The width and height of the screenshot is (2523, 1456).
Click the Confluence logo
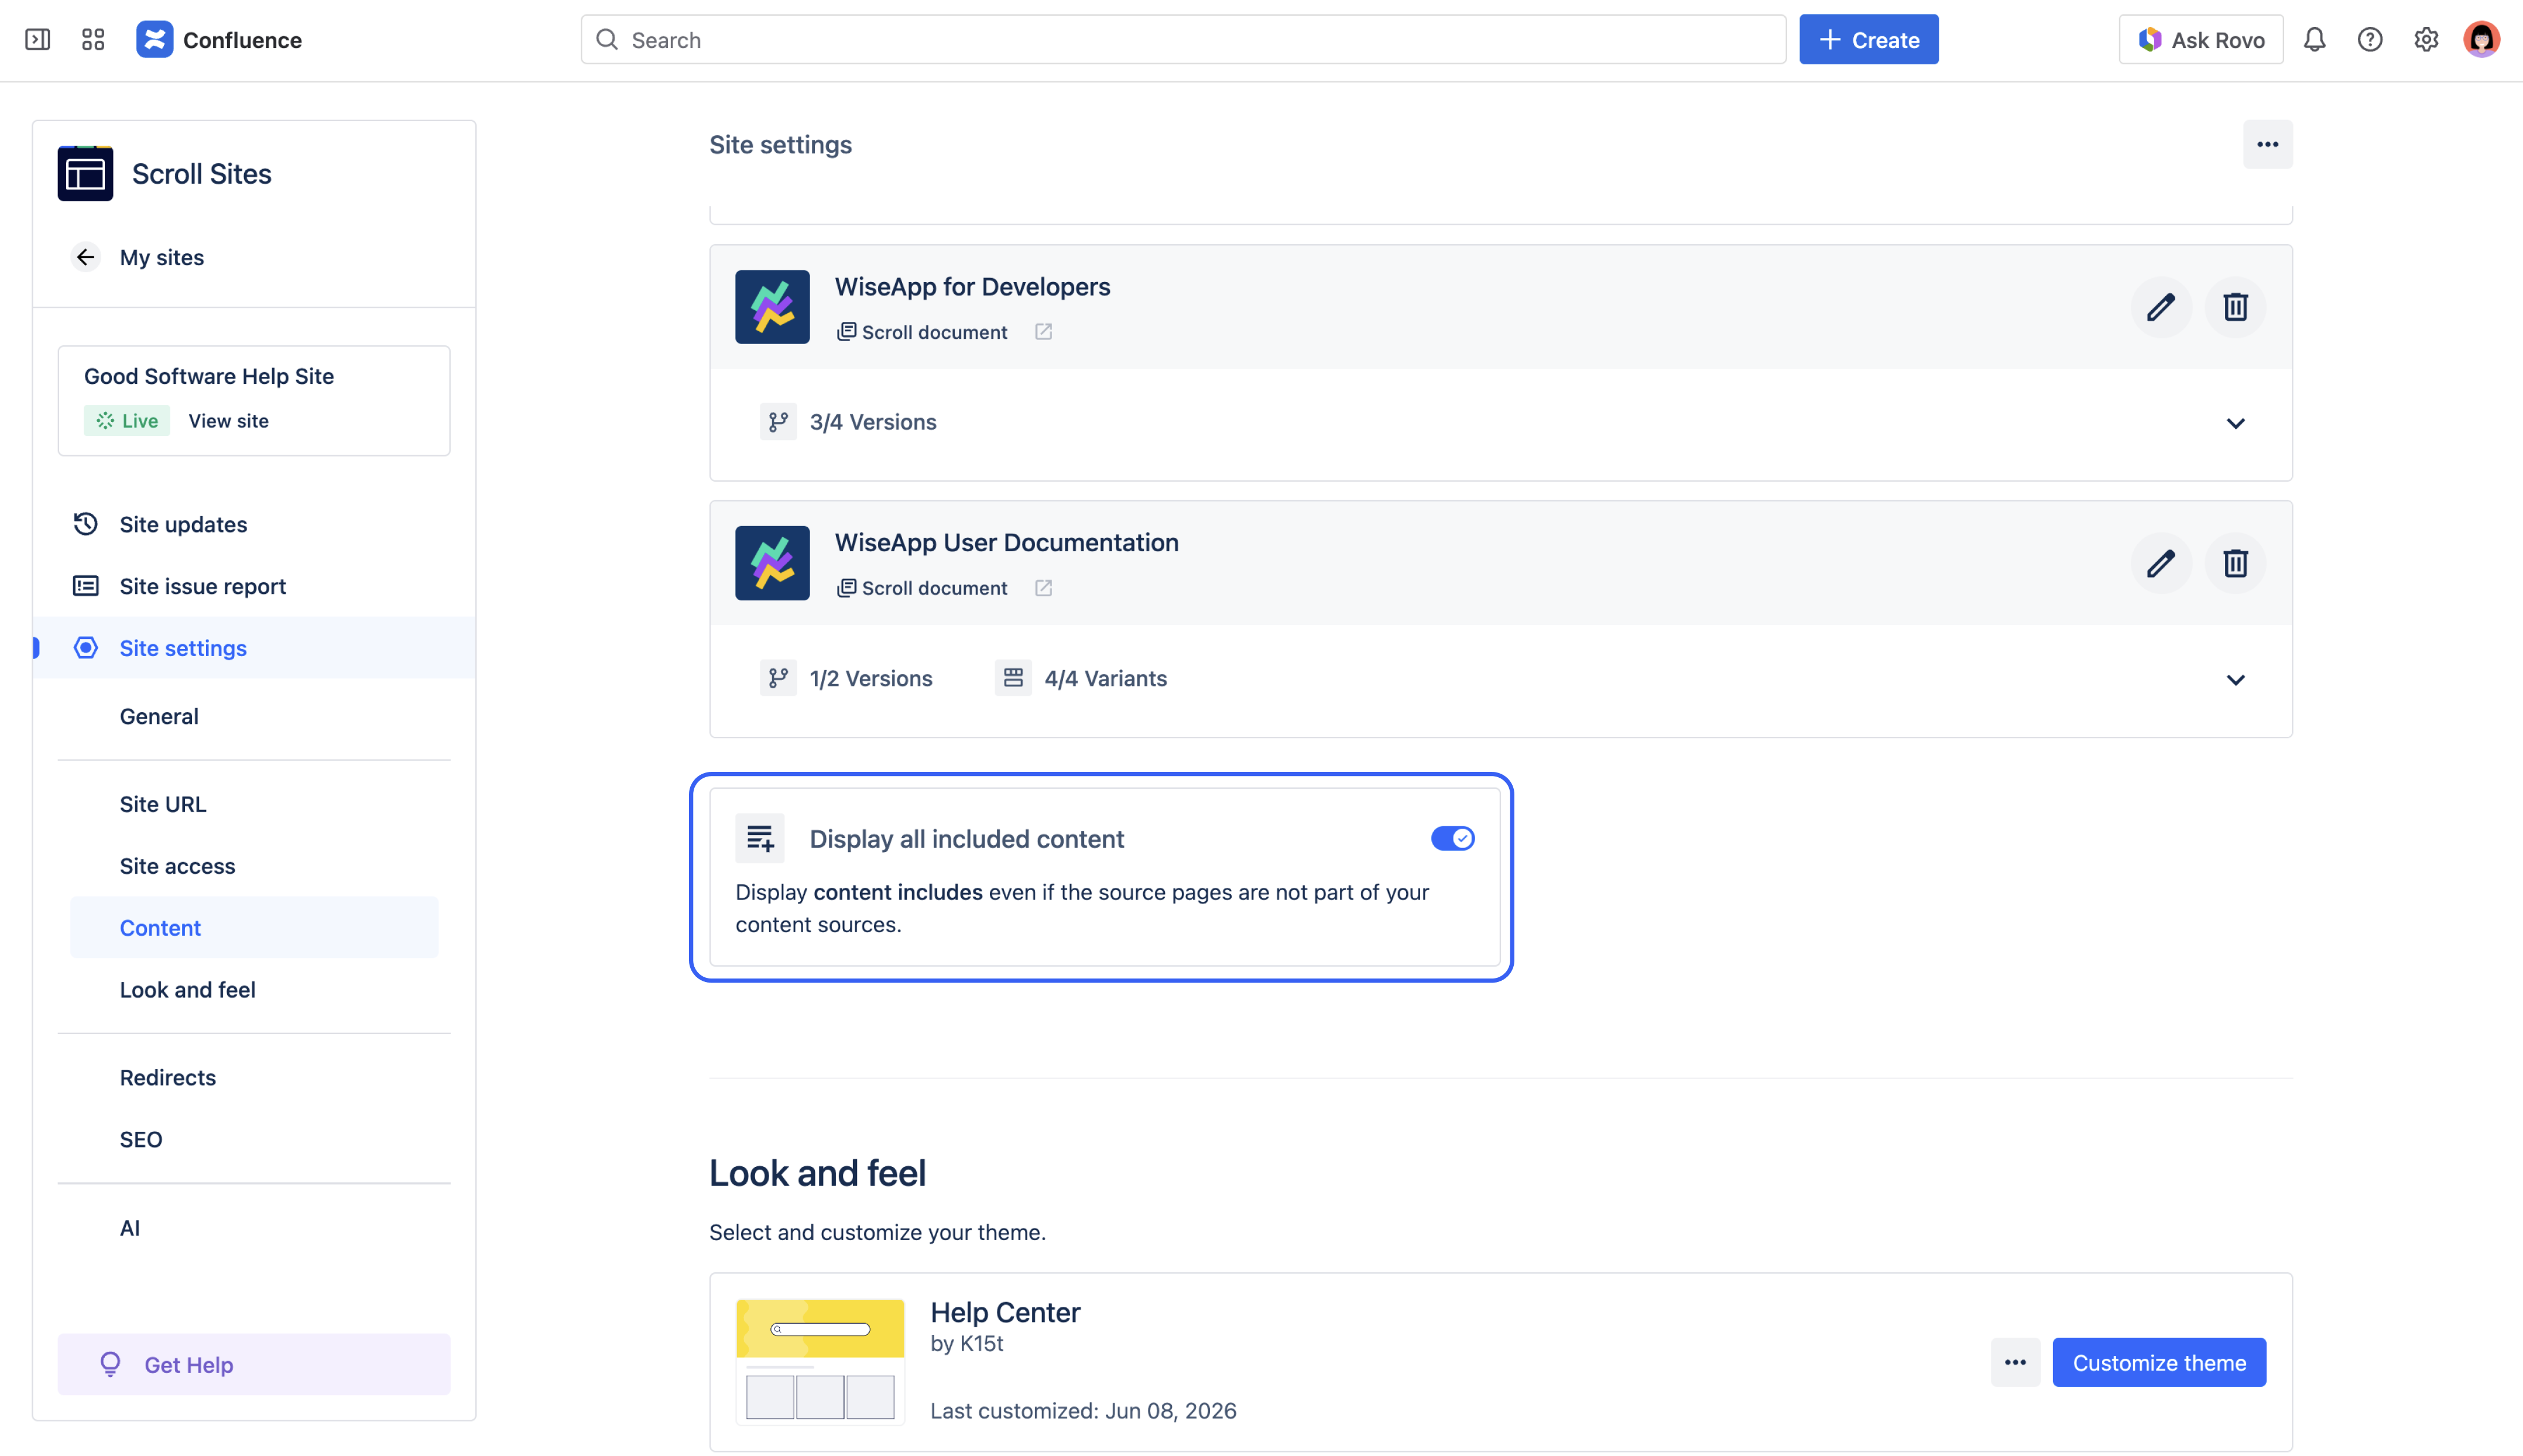[x=154, y=40]
